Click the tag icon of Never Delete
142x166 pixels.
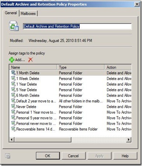pyautogui.click(x=13, y=106)
